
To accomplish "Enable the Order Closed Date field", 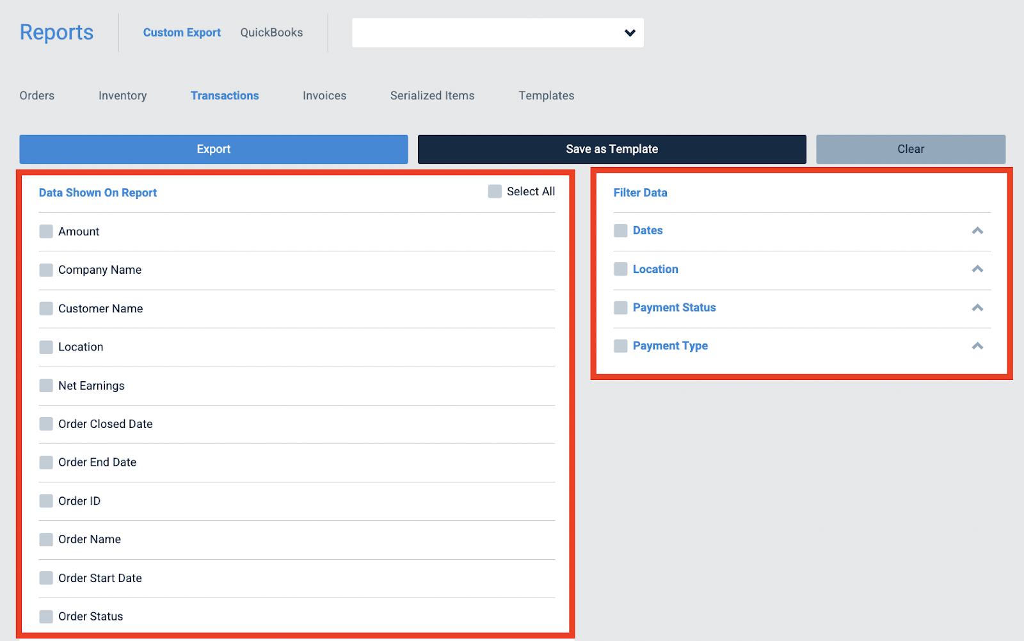I will [x=45, y=423].
